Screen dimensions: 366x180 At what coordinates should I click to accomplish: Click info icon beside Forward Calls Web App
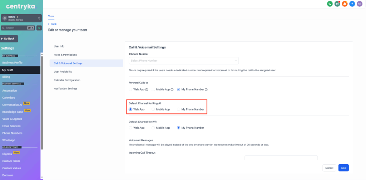[x=147, y=89]
